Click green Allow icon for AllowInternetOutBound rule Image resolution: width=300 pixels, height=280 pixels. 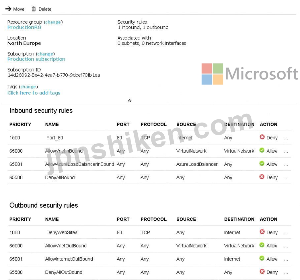click(262, 258)
